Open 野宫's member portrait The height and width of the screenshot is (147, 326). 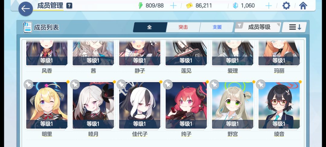[x=232, y=105]
